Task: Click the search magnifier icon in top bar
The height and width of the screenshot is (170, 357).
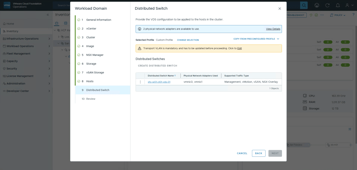Action: pyautogui.click(x=304, y=5)
